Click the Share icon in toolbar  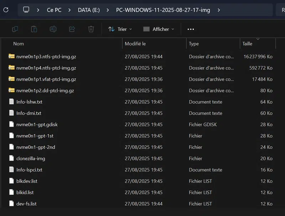pyautogui.click(x=72, y=29)
